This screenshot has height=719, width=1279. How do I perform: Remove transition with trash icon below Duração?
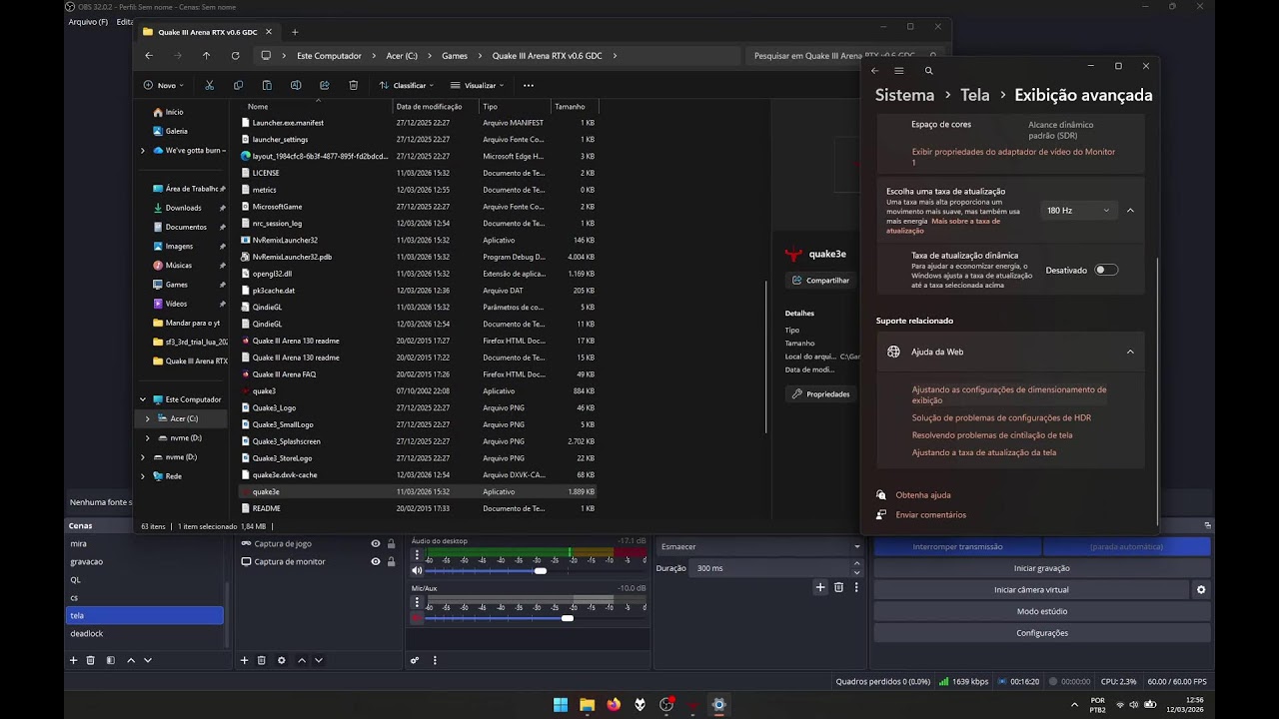click(x=838, y=587)
